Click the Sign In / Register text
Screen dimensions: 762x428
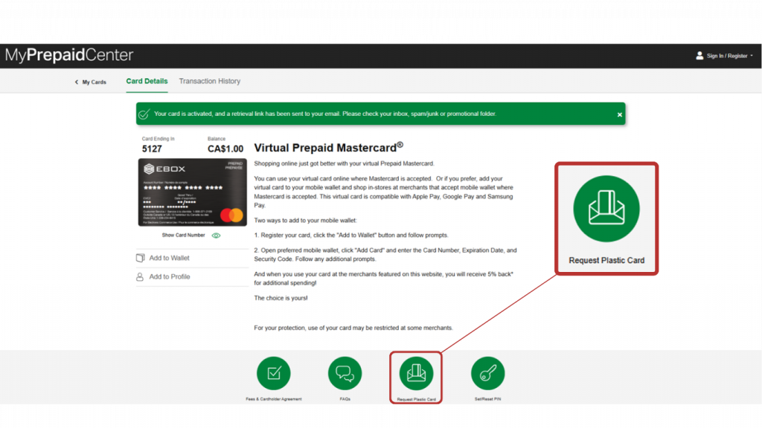[727, 56]
